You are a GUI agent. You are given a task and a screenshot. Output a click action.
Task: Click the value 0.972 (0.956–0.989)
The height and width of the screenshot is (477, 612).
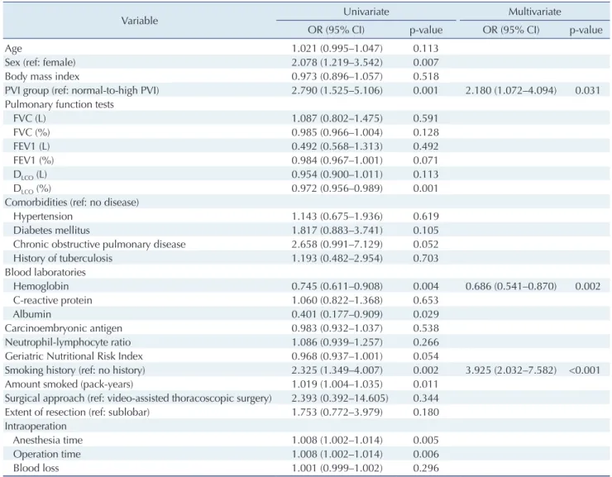pos(337,188)
